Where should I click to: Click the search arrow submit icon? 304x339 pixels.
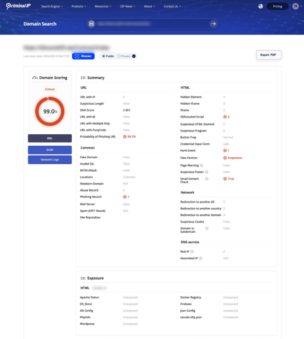pos(213,24)
